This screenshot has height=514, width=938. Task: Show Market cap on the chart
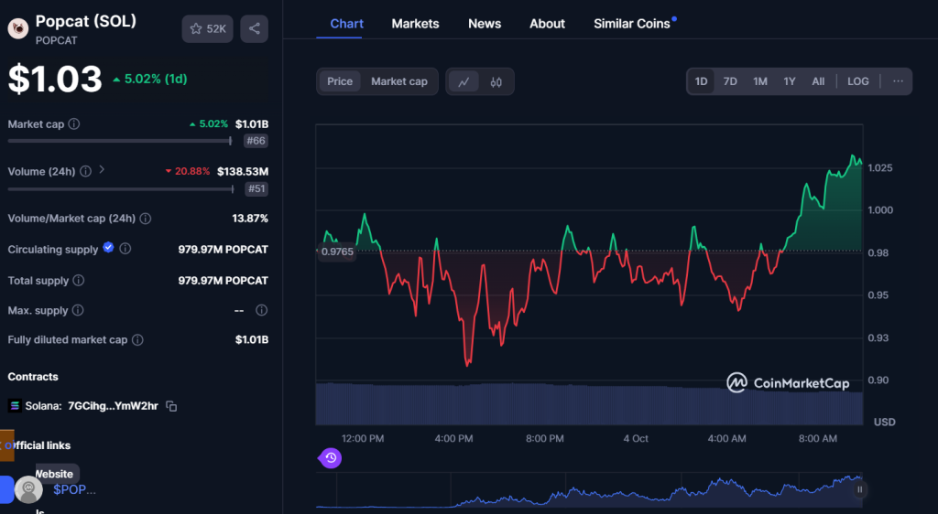click(399, 81)
